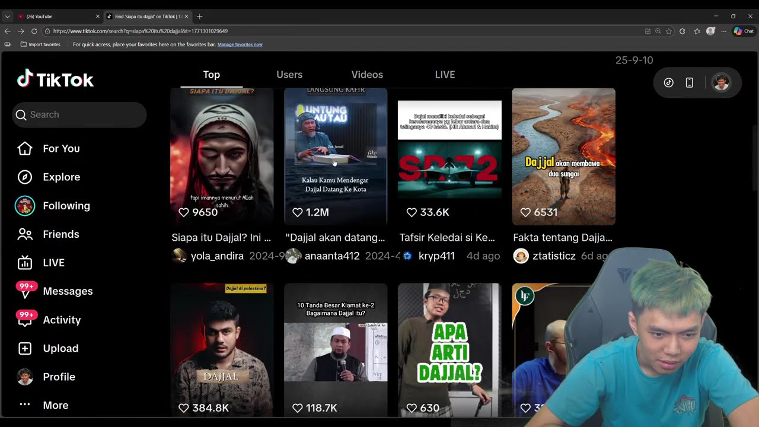759x427 pixels.
Task: Open browser extensions puzzle icon
Action: click(683, 31)
